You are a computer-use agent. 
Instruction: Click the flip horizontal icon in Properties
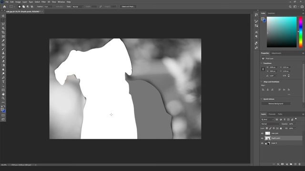284,76
